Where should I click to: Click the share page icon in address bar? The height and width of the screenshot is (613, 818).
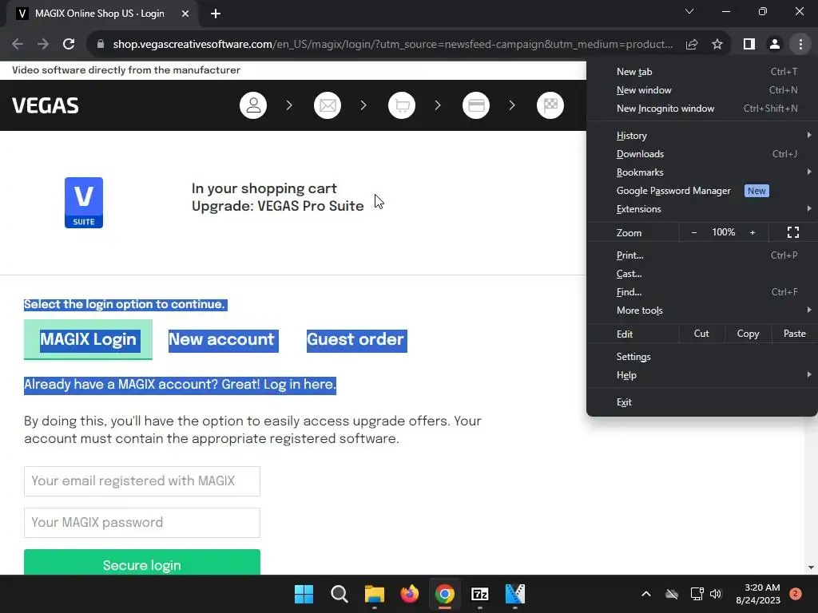tap(692, 45)
